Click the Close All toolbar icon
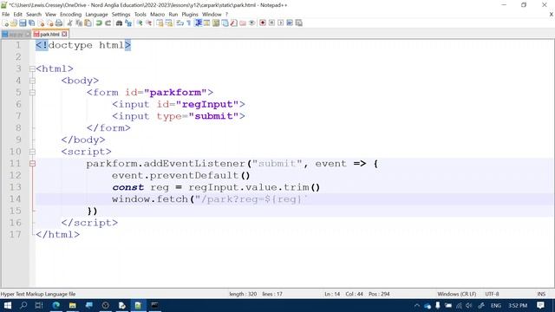Viewport: 555px width, 312px height. click(50, 23)
